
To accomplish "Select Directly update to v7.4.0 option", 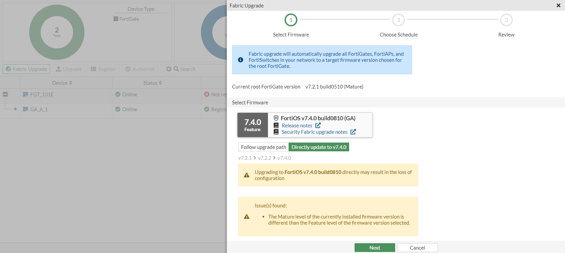I will point(319,147).
